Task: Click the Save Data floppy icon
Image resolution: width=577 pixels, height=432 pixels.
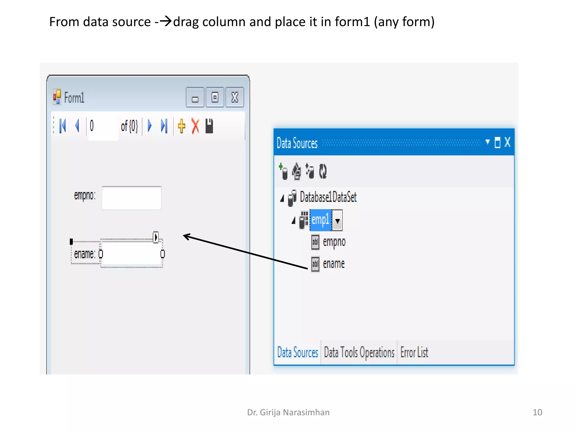Action: point(209,126)
